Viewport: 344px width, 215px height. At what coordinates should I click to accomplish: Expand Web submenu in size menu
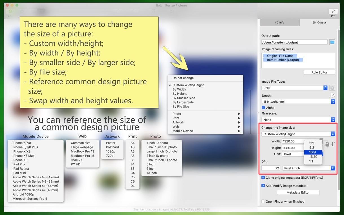pyautogui.click(x=205, y=127)
